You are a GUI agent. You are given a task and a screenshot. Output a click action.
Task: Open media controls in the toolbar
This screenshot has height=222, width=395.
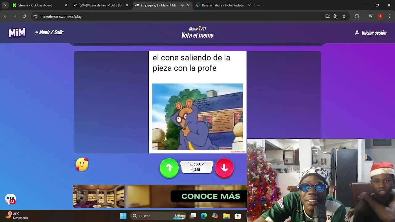pyautogui.click(x=371, y=16)
